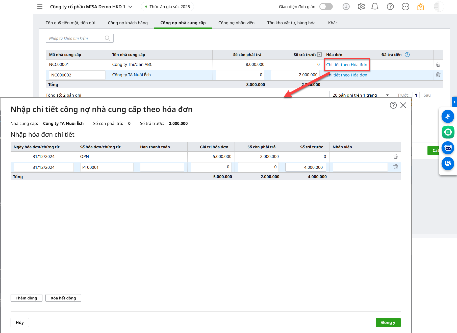Viewport: 457px width, 333px height.
Task: Open the settings gear icon
Action: (x=361, y=7)
